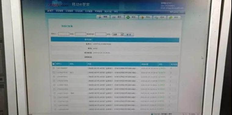Click into the message content filter input field
This screenshot has width=232, height=115.
click(101, 34)
